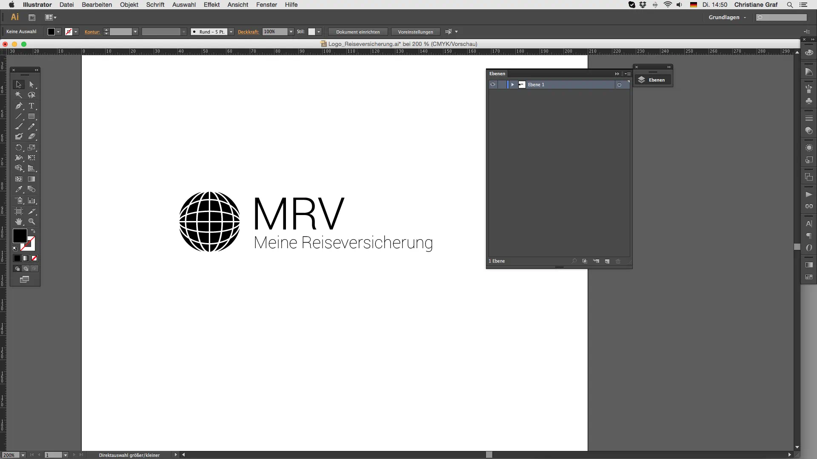Click the Dokument einrichten button

(x=357, y=31)
